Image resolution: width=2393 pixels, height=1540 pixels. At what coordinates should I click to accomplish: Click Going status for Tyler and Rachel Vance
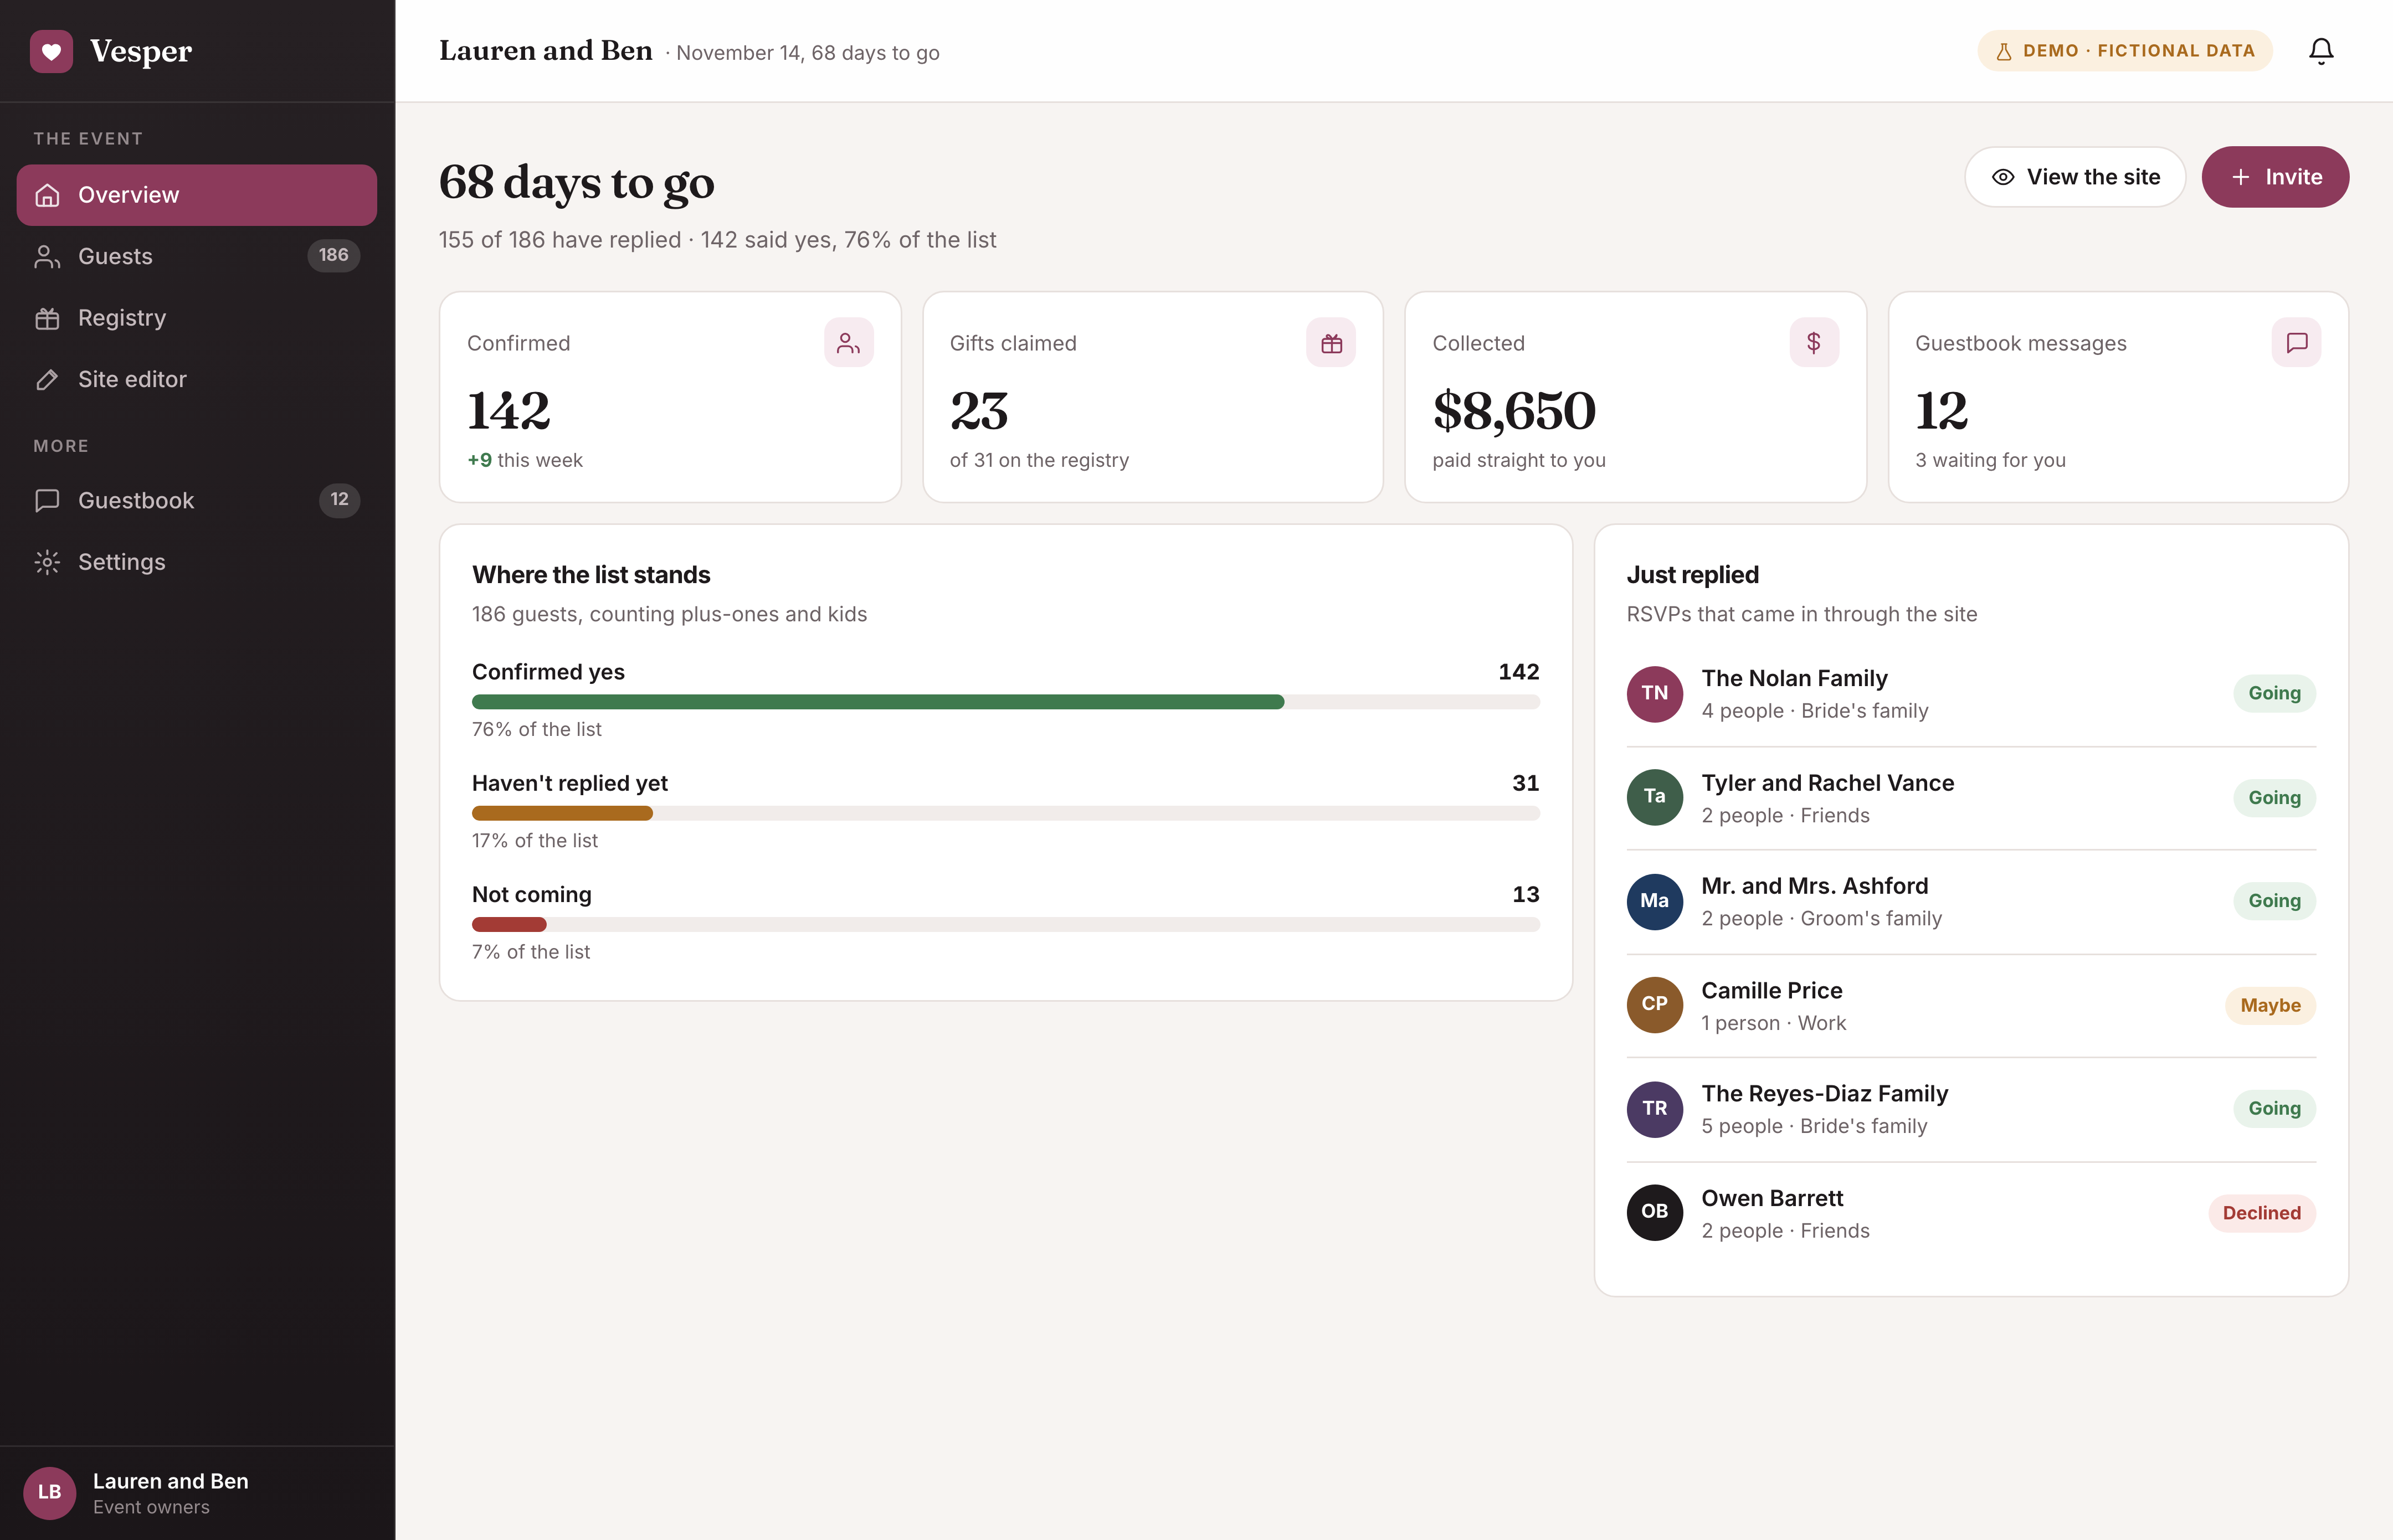(2274, 798)
